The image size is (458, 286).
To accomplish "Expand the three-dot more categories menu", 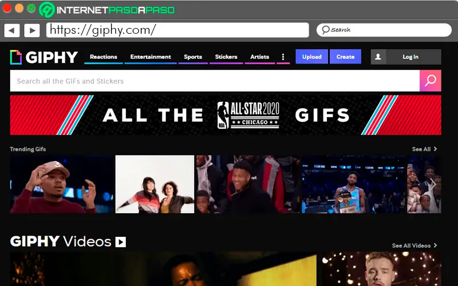I will [283, 57].
